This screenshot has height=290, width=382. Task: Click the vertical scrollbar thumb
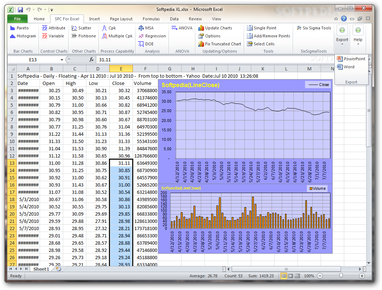coord(369,110)
